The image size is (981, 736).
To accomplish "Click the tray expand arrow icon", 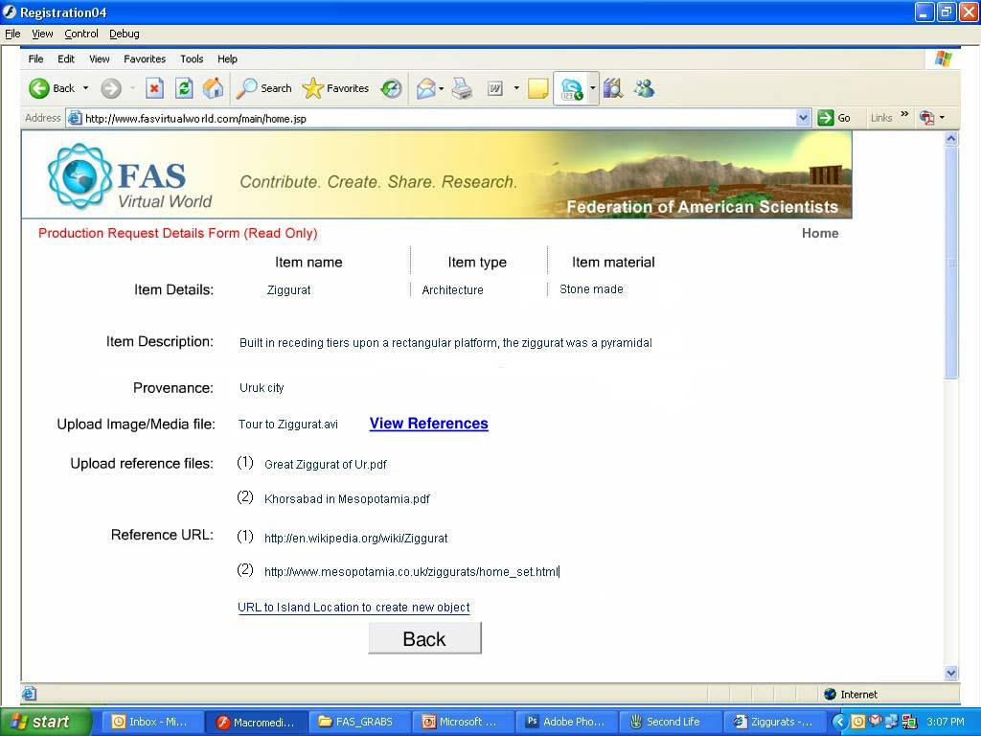I will (x=839, y=722).
